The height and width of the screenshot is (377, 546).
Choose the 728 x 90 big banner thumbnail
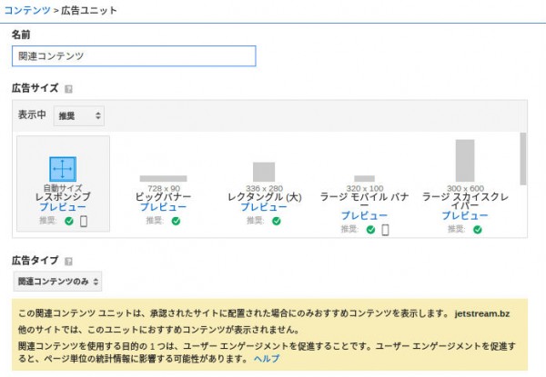(x=163, y=178)
